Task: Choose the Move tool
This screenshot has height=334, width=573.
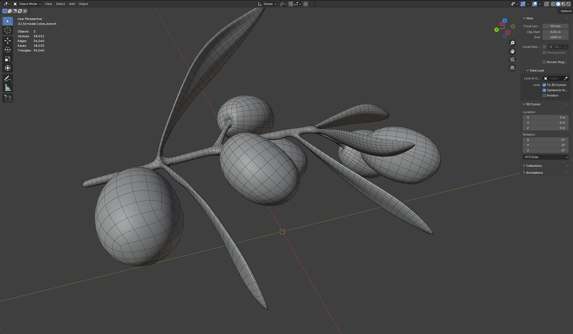Action: pos(8,41)
